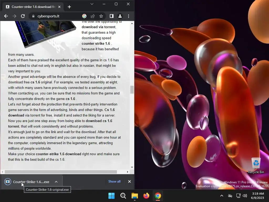
Task: Click bold 'counter-strike 1.6 download' text
Action: click(59, 154)
